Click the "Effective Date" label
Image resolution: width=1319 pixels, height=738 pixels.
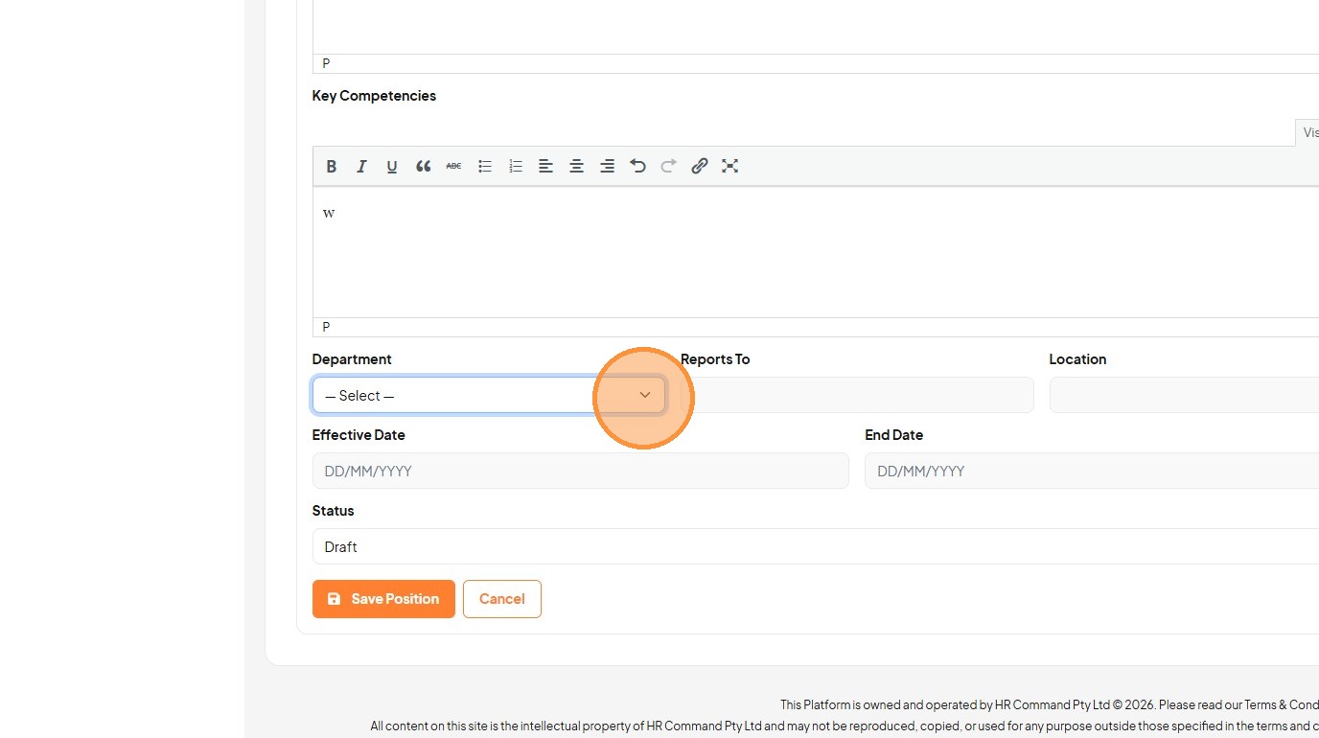coord(359,435)
